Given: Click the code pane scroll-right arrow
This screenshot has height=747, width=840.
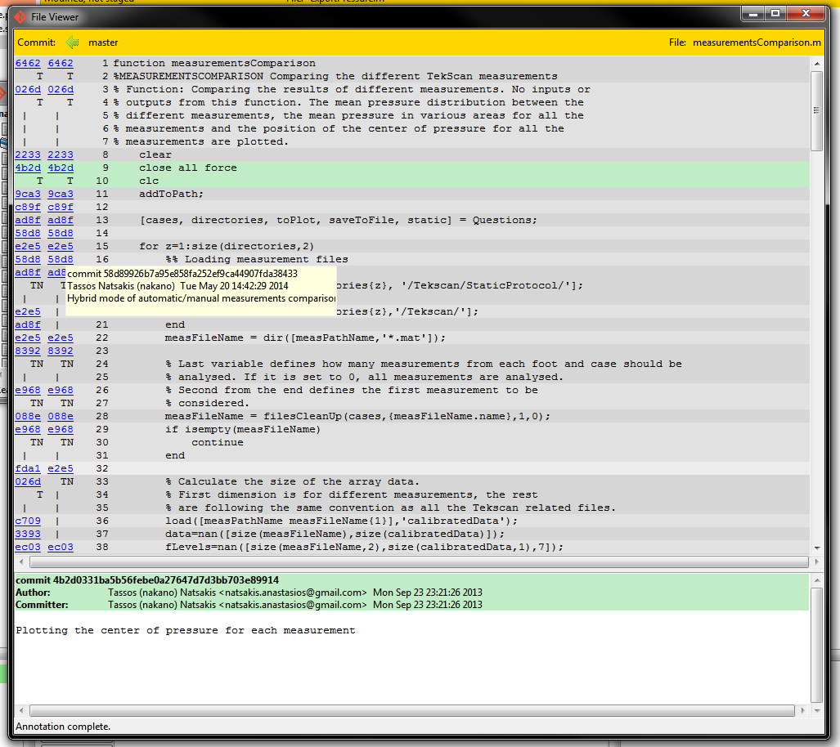Looking at the screenshot, I should [816, 561].
